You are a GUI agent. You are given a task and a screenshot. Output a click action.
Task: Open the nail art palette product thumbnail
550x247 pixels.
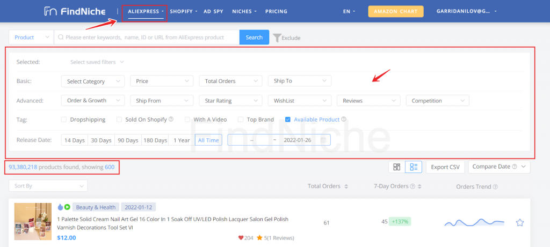[x=33, y=221]
